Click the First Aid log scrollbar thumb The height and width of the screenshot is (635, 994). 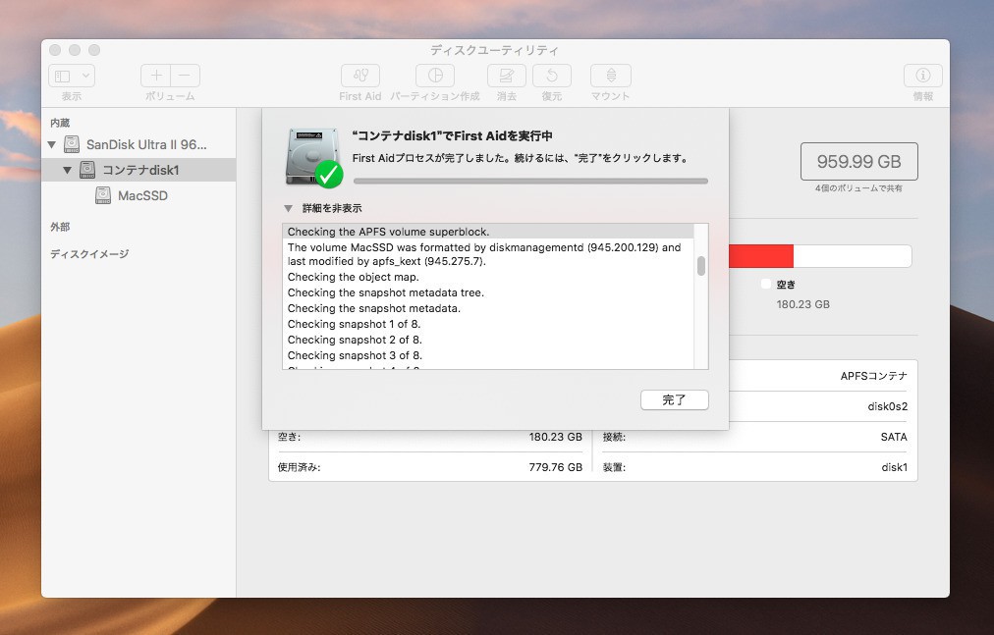click(701, 266)
